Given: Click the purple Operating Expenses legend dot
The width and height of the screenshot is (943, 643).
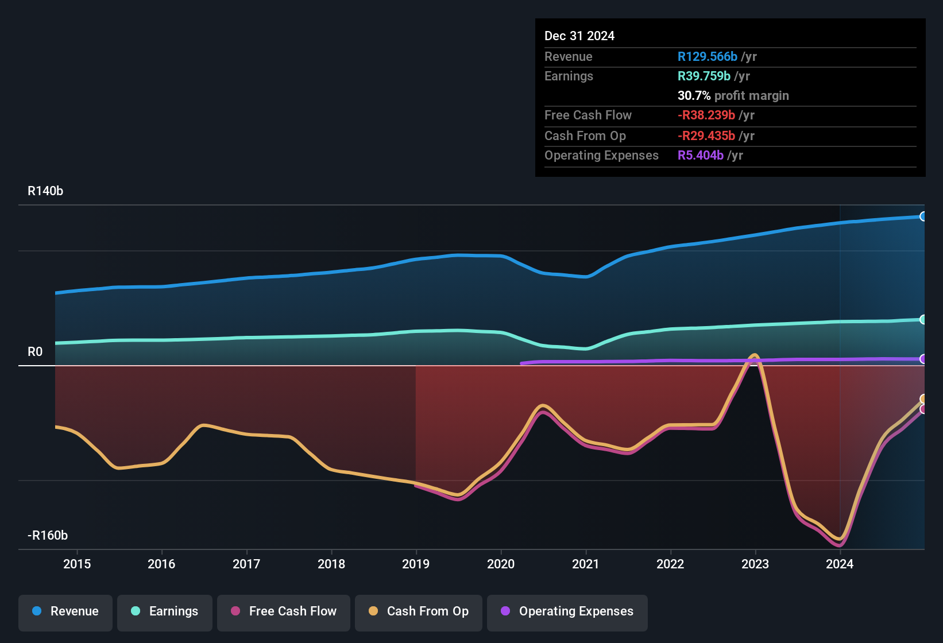Looking at the screenshot, I should click(x=505, y=611).
